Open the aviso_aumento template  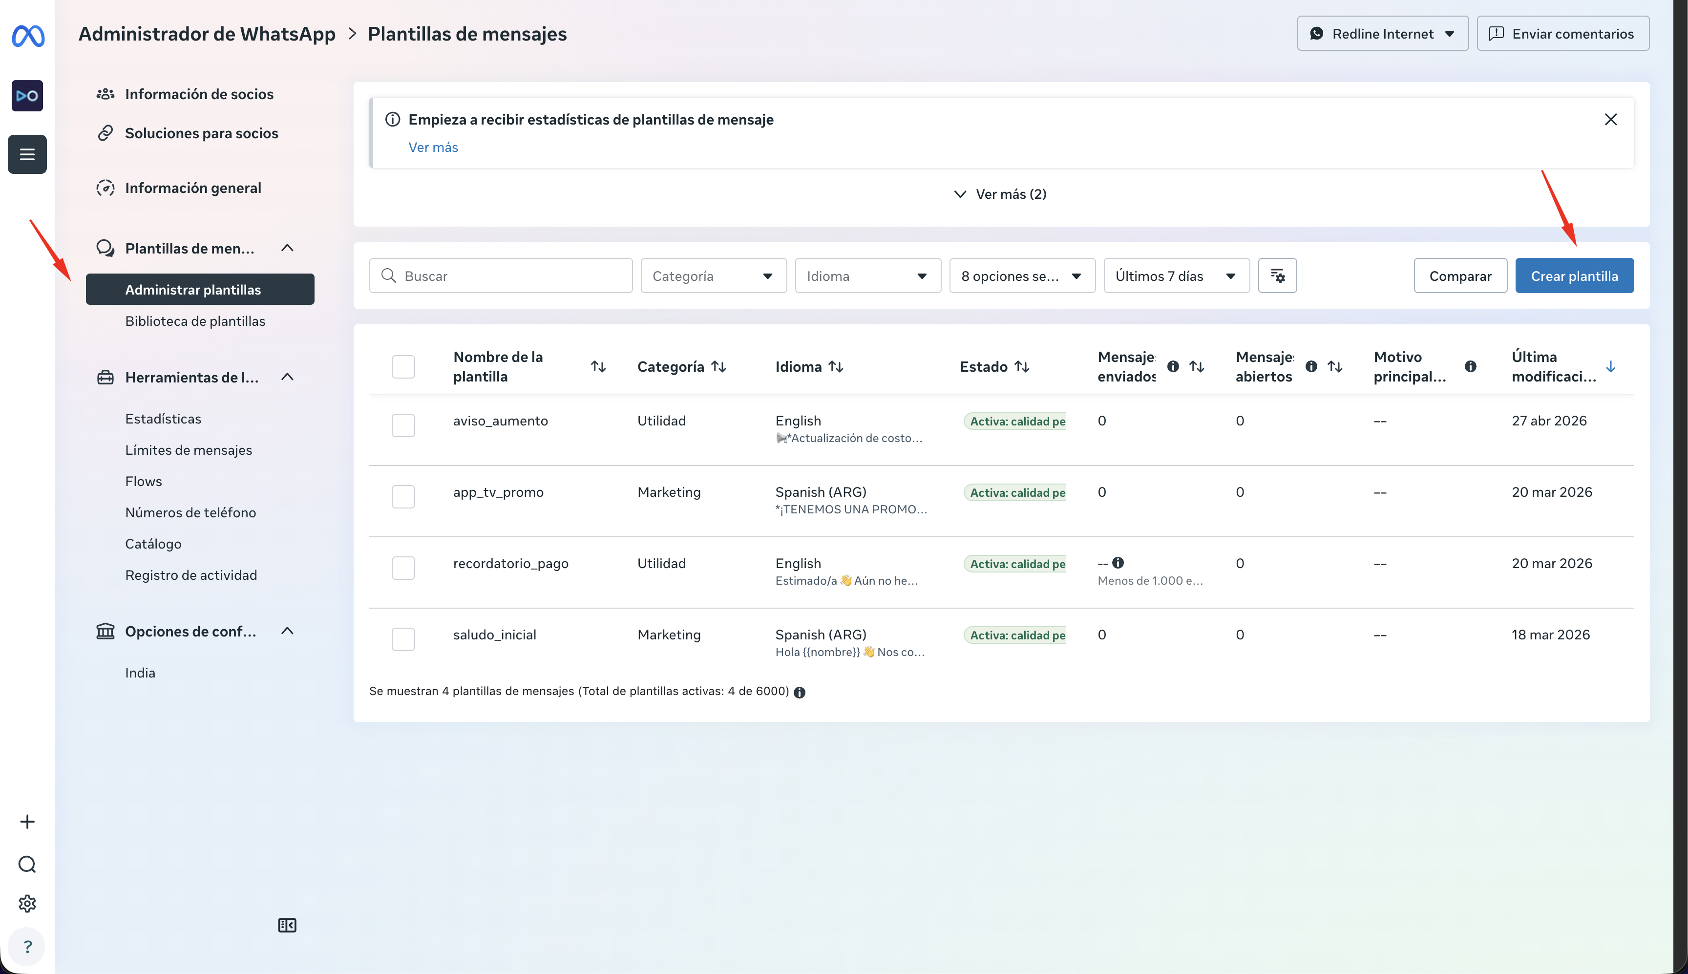(501, 421)
